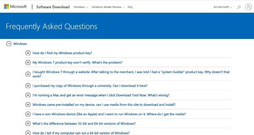The width and height of the screenshot is (254, 135).
Task: Open 'My Windows 7 product key won't verify' link
Action: [77, 62]
